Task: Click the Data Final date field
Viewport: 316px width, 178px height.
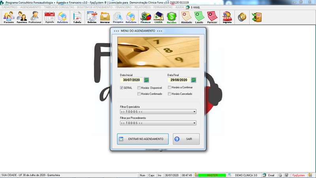Action: tap(179, 80)
